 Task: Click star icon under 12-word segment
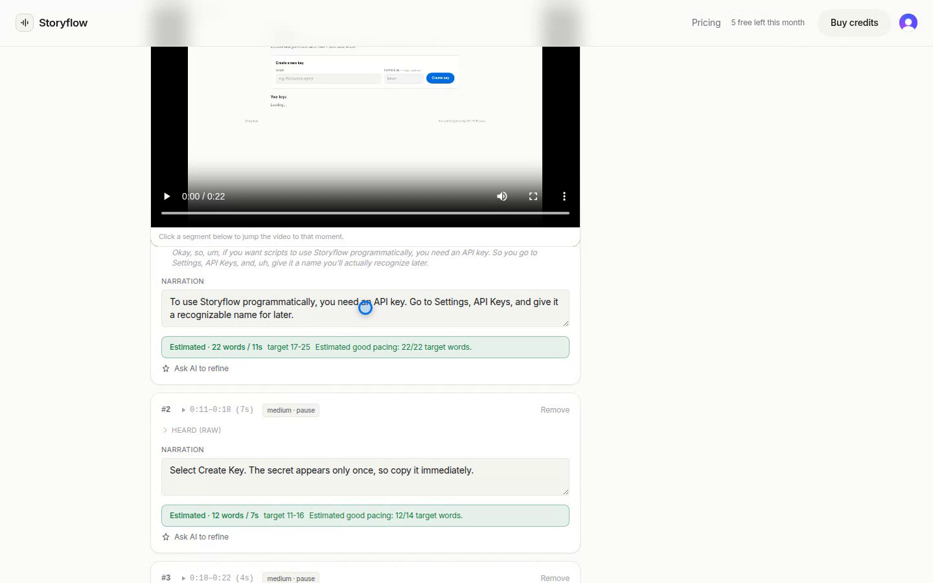[166, 537]
